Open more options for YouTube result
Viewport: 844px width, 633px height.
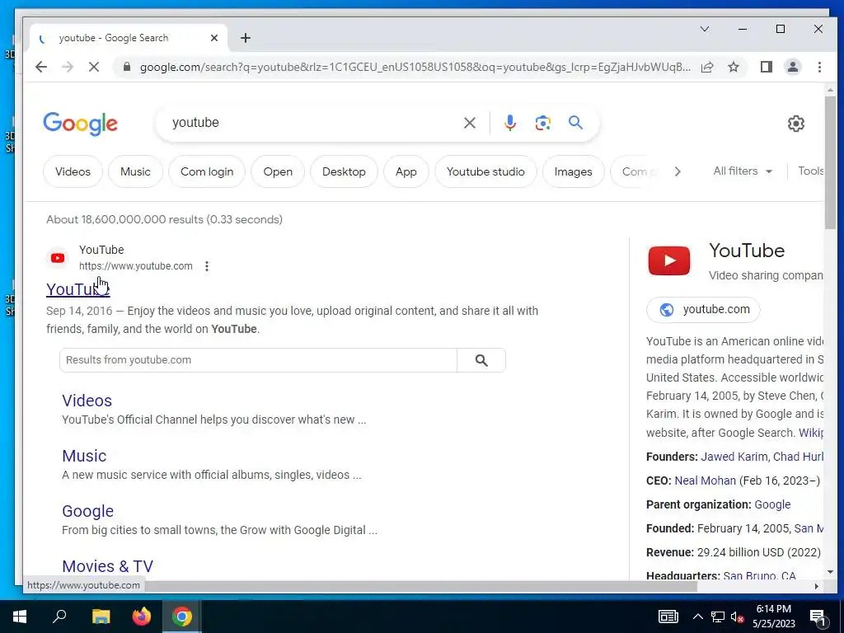click(207, 266)
